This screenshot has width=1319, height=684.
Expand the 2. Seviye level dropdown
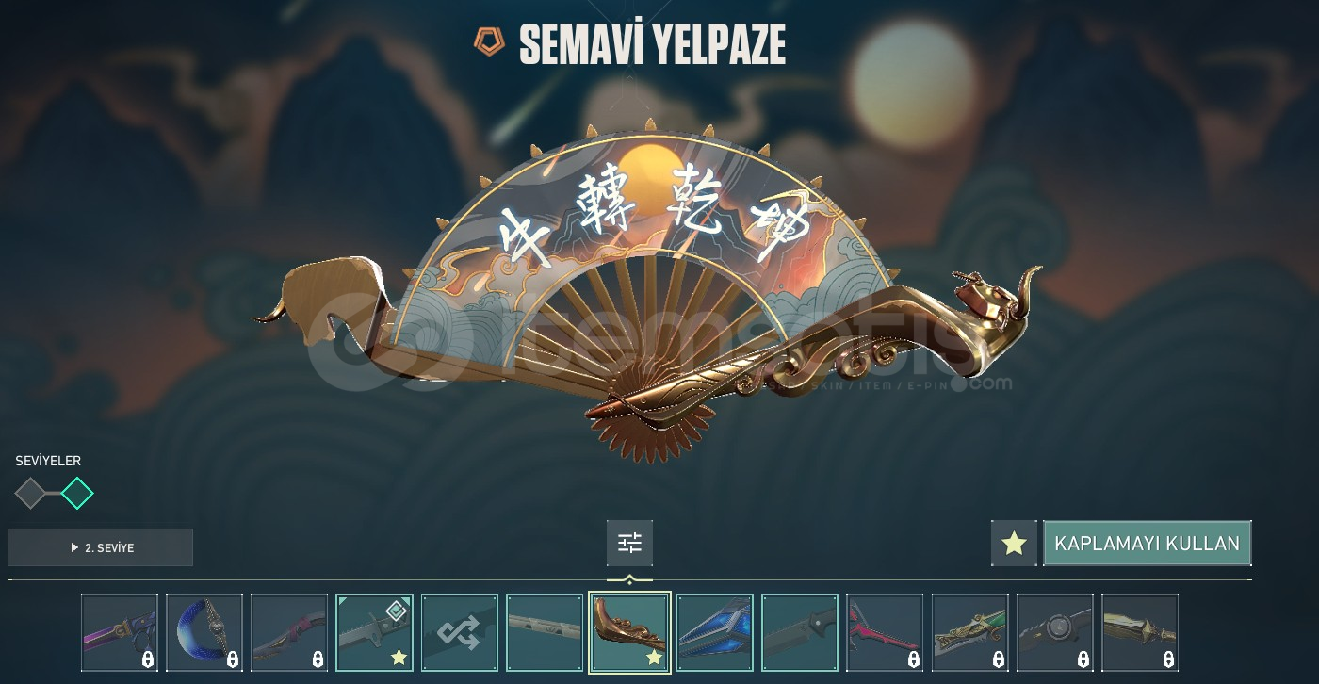click(x=100, y=547)
